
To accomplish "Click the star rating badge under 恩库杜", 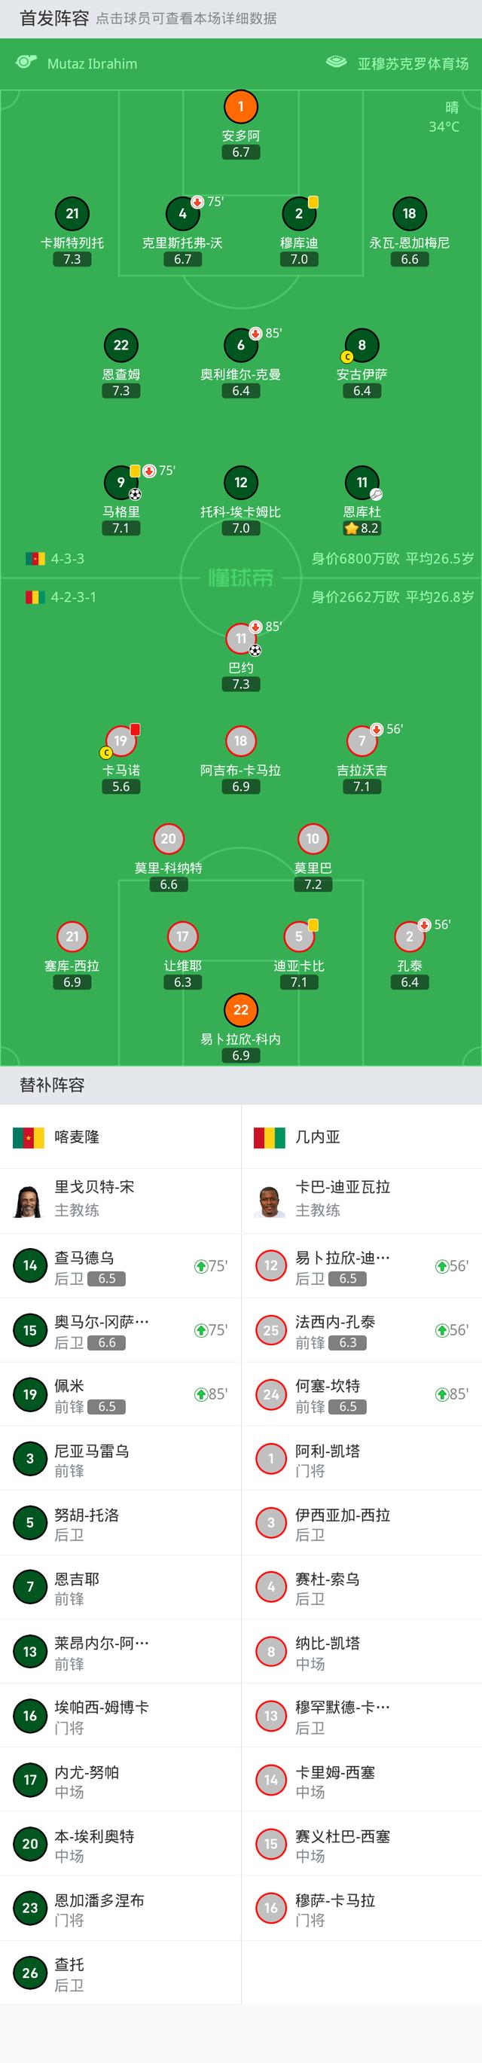I will tap(352, 529).
